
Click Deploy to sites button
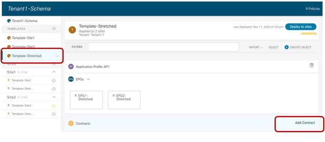click(x=301, y=27)
